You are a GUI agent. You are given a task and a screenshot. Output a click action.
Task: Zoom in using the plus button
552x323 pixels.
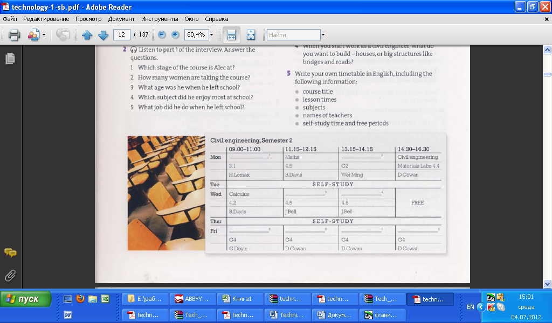point(175,34)
